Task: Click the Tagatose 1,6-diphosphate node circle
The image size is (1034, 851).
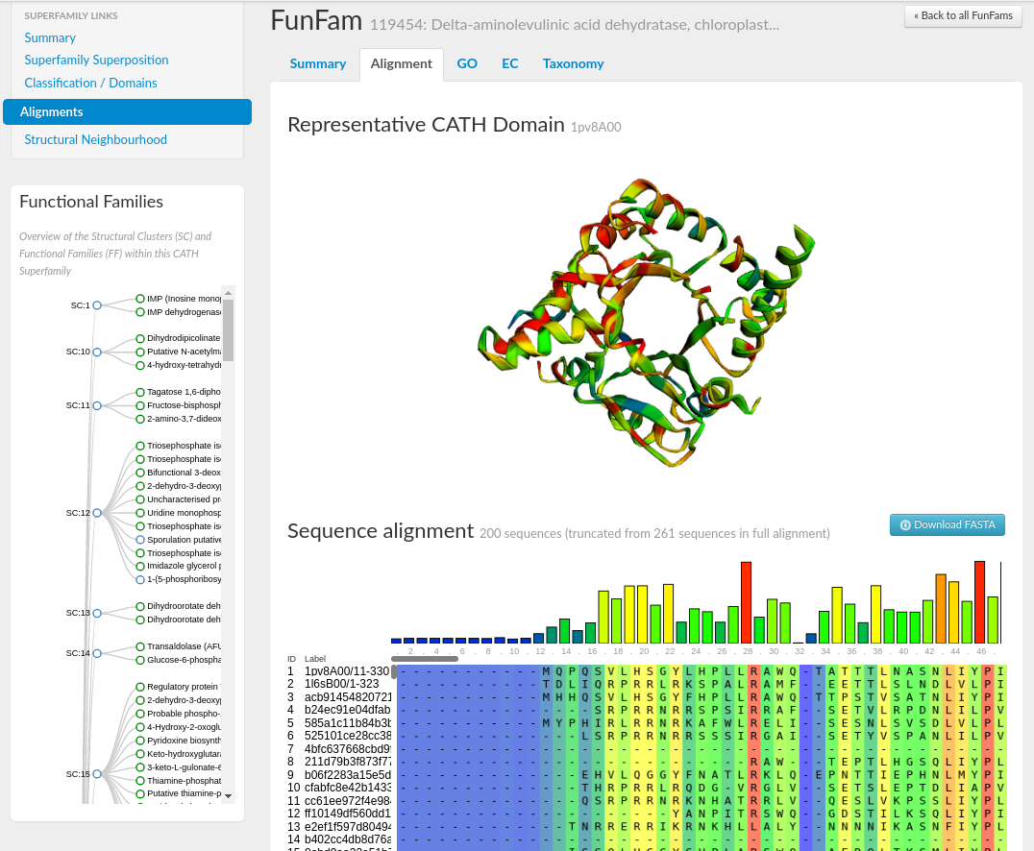Action: 140,392
